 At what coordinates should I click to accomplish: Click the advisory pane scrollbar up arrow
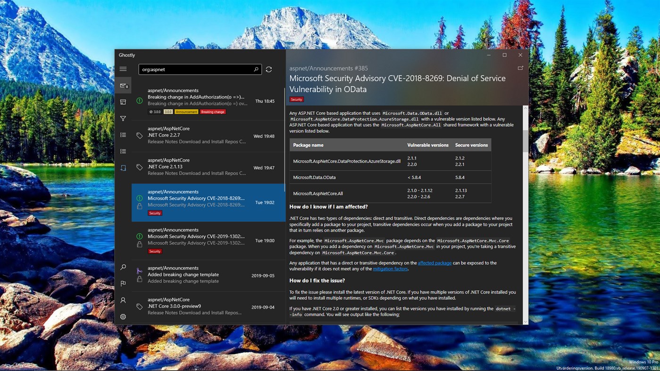(x=526, y=108)
